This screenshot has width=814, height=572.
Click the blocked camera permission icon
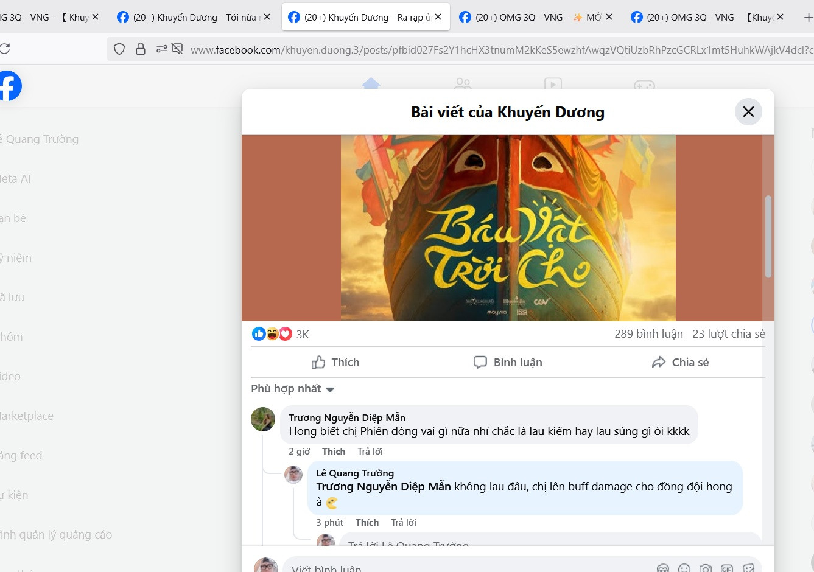177,49
